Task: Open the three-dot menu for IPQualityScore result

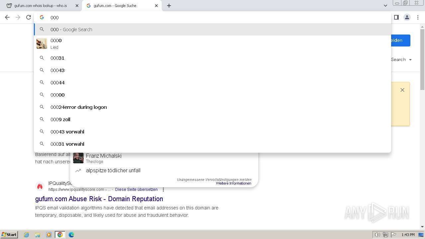Action: tap(163, 190)
